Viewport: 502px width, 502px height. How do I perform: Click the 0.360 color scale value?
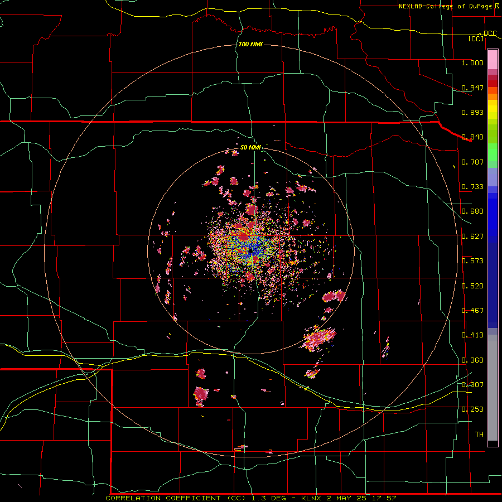click(472, 360)
